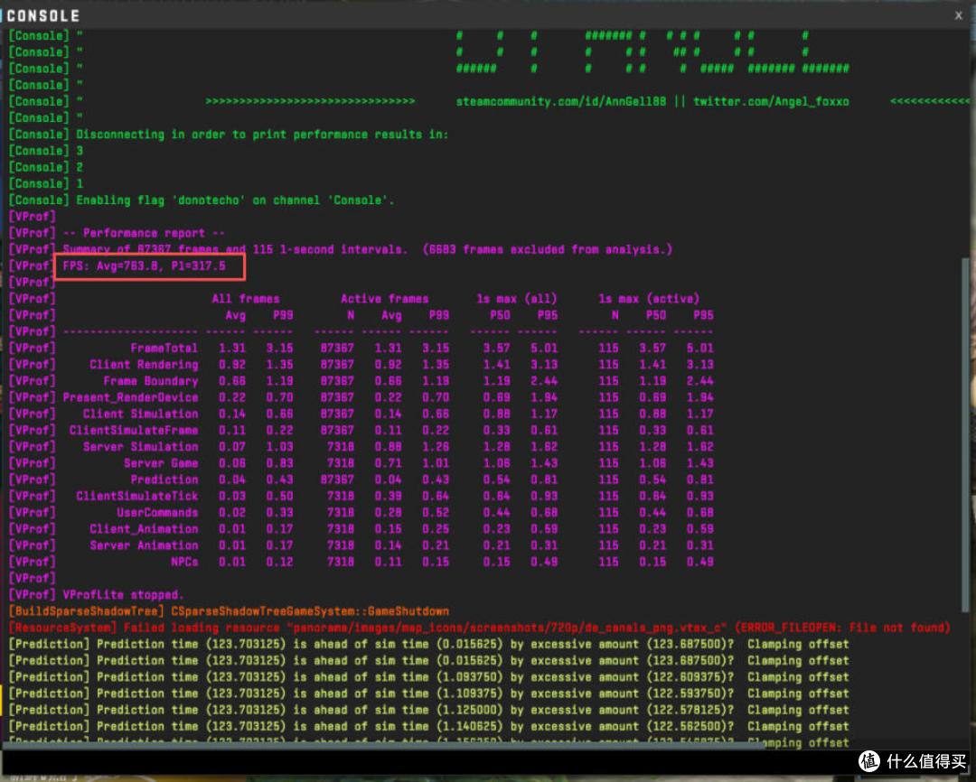Click the vertical scrollbar thumb of console

965,435
